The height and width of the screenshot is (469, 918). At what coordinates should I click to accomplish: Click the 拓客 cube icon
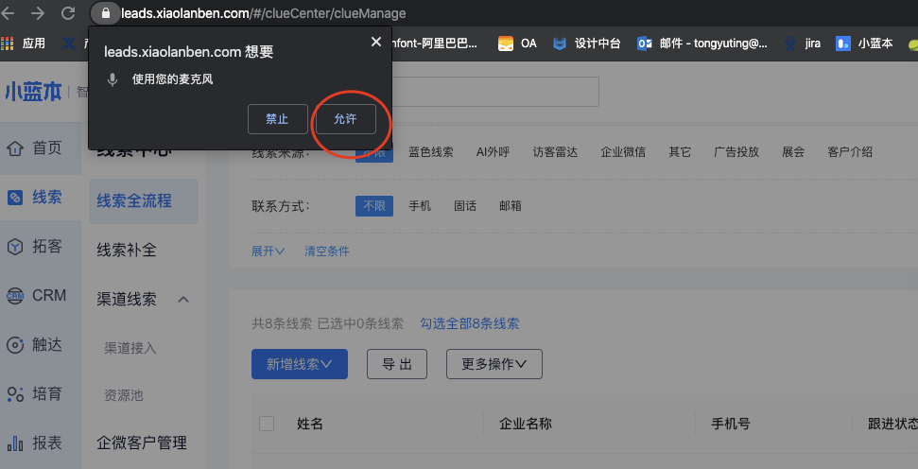coord(15,247)
